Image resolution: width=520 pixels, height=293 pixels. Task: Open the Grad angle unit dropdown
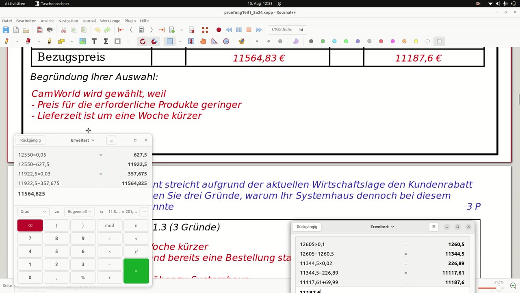pyautogui.click(x=33, y=212)
